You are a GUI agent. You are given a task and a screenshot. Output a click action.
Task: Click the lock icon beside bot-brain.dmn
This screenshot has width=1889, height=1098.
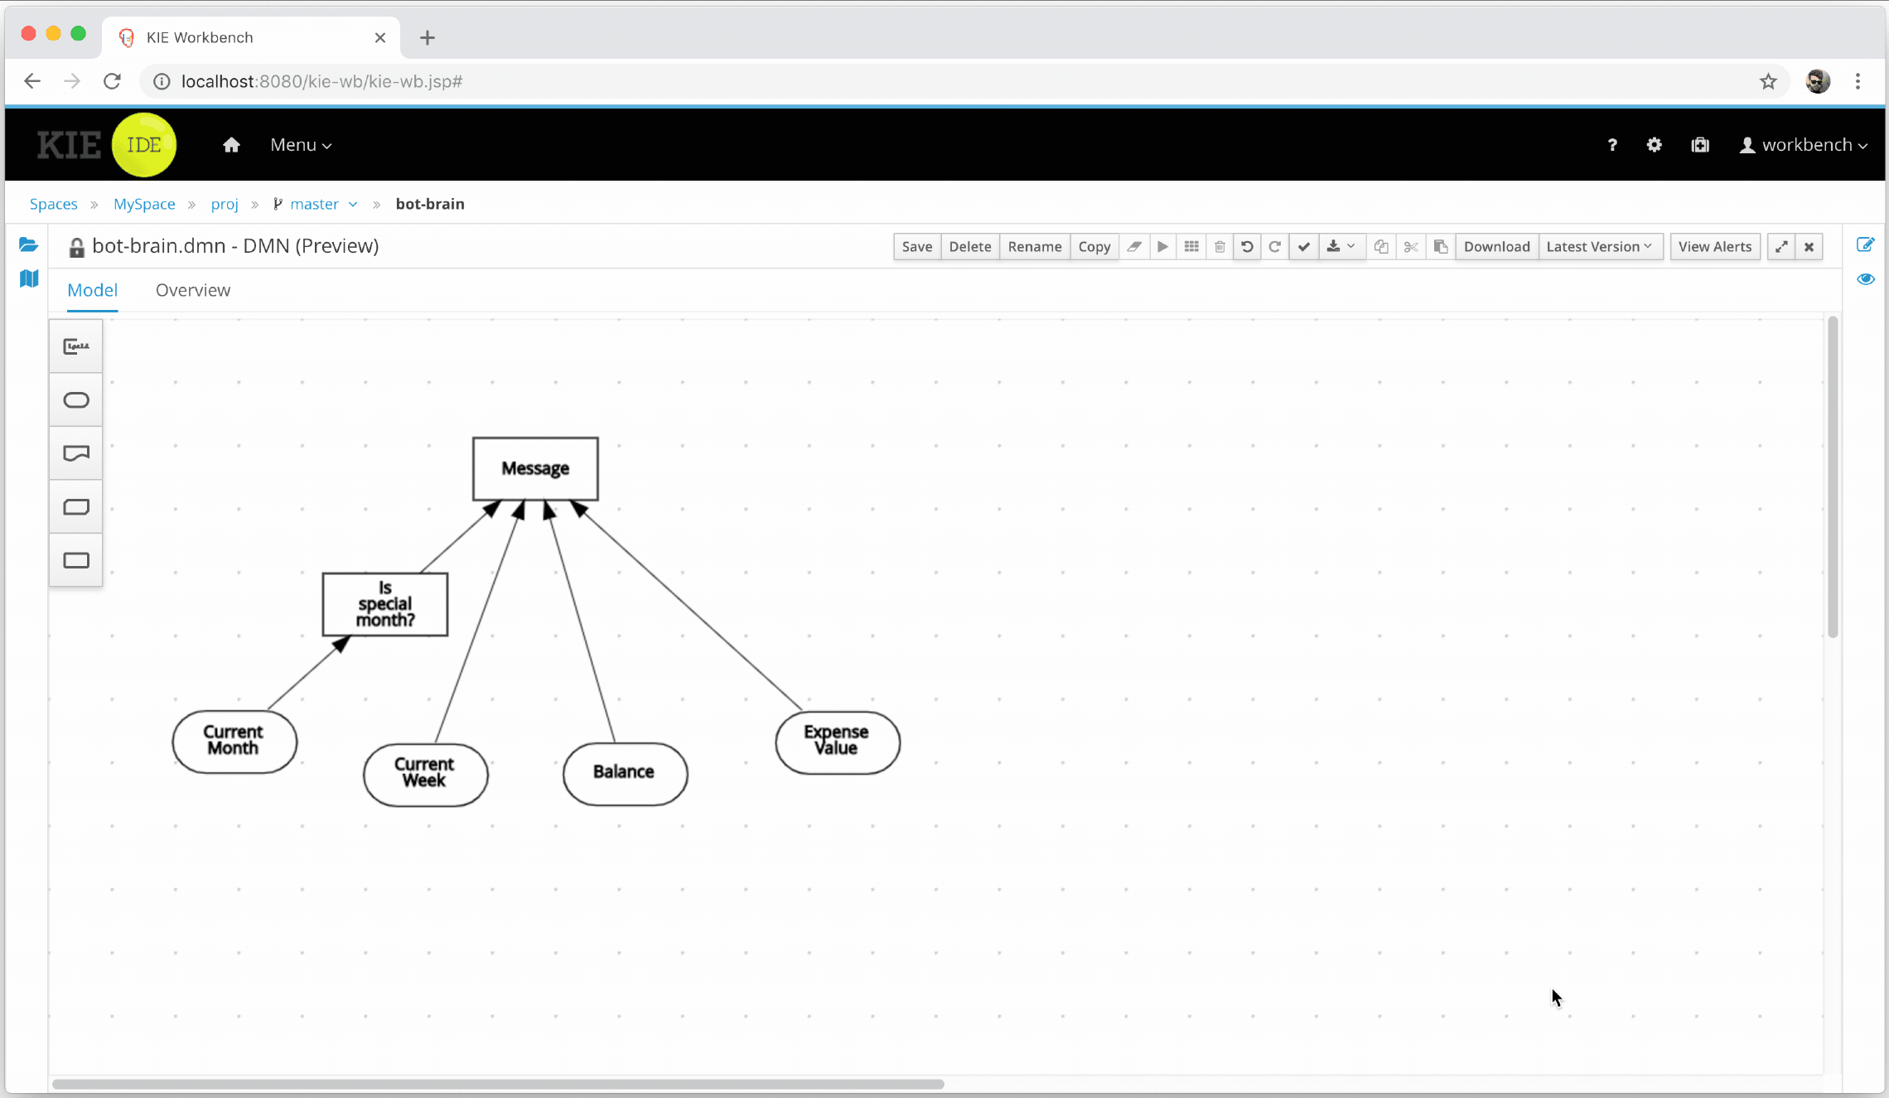point(76,247)
